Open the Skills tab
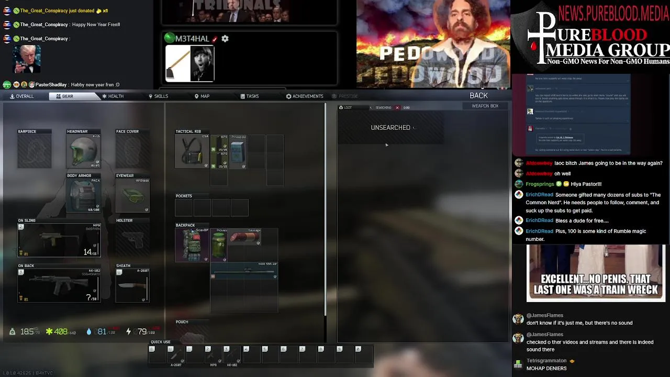The width and height of the screenshot is (670, 377). (158, 96)
